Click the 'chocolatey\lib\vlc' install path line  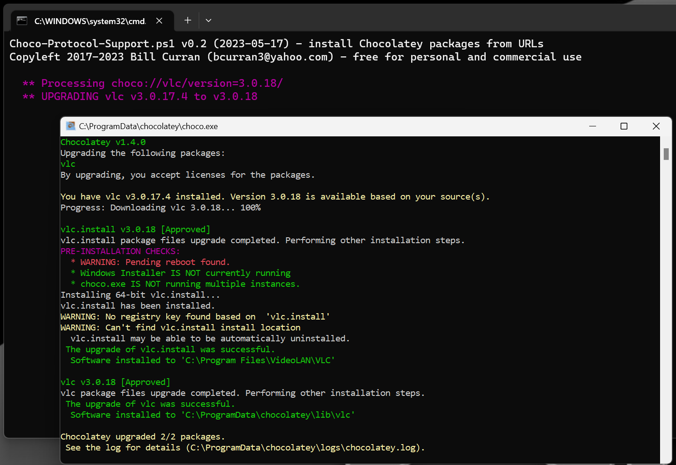coord(213,415)
